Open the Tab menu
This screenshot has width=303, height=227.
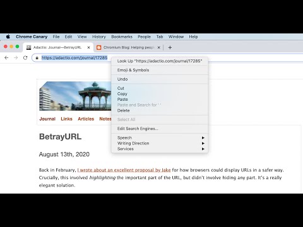[x=160, y=37]
